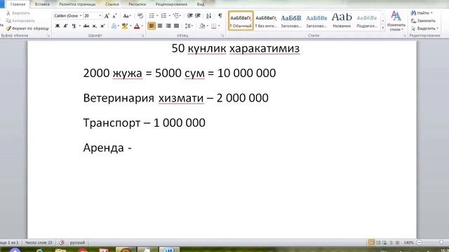This screenshot has height=252, width=449.
Task: Switch to Вставка ribbon tab
Action: tap(42, 4)
